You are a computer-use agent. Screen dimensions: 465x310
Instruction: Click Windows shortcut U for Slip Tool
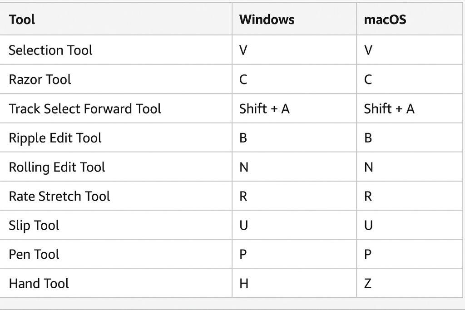coord(243,226)
